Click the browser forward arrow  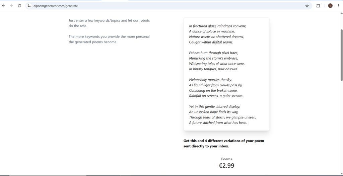coord(11,6)
